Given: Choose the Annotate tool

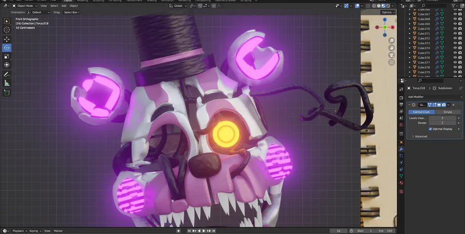Looking at the screenshot, I should click(7, 75).
